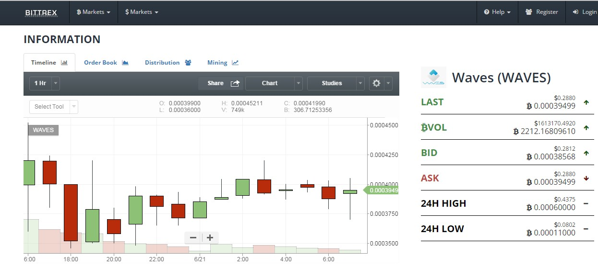The height and width of the screenshot is (268, 598).
Task: Expand the Help menu
Action: [497, 12]
